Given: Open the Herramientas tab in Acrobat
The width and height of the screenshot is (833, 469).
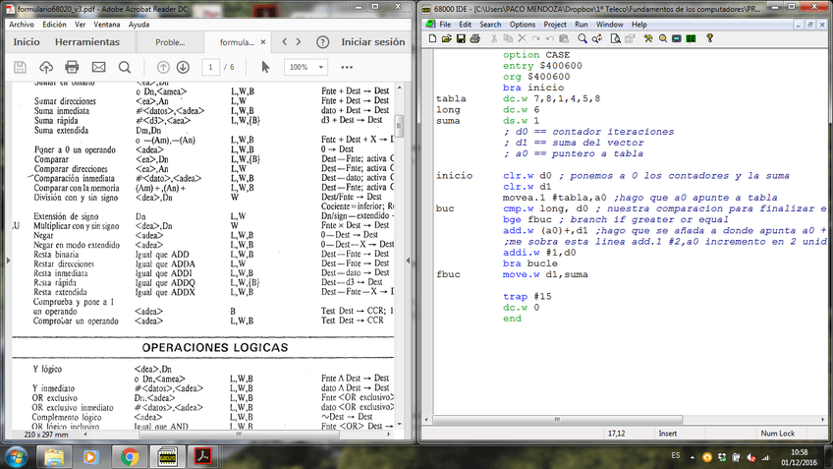Looking at the screenshot, I should [87, 42].
